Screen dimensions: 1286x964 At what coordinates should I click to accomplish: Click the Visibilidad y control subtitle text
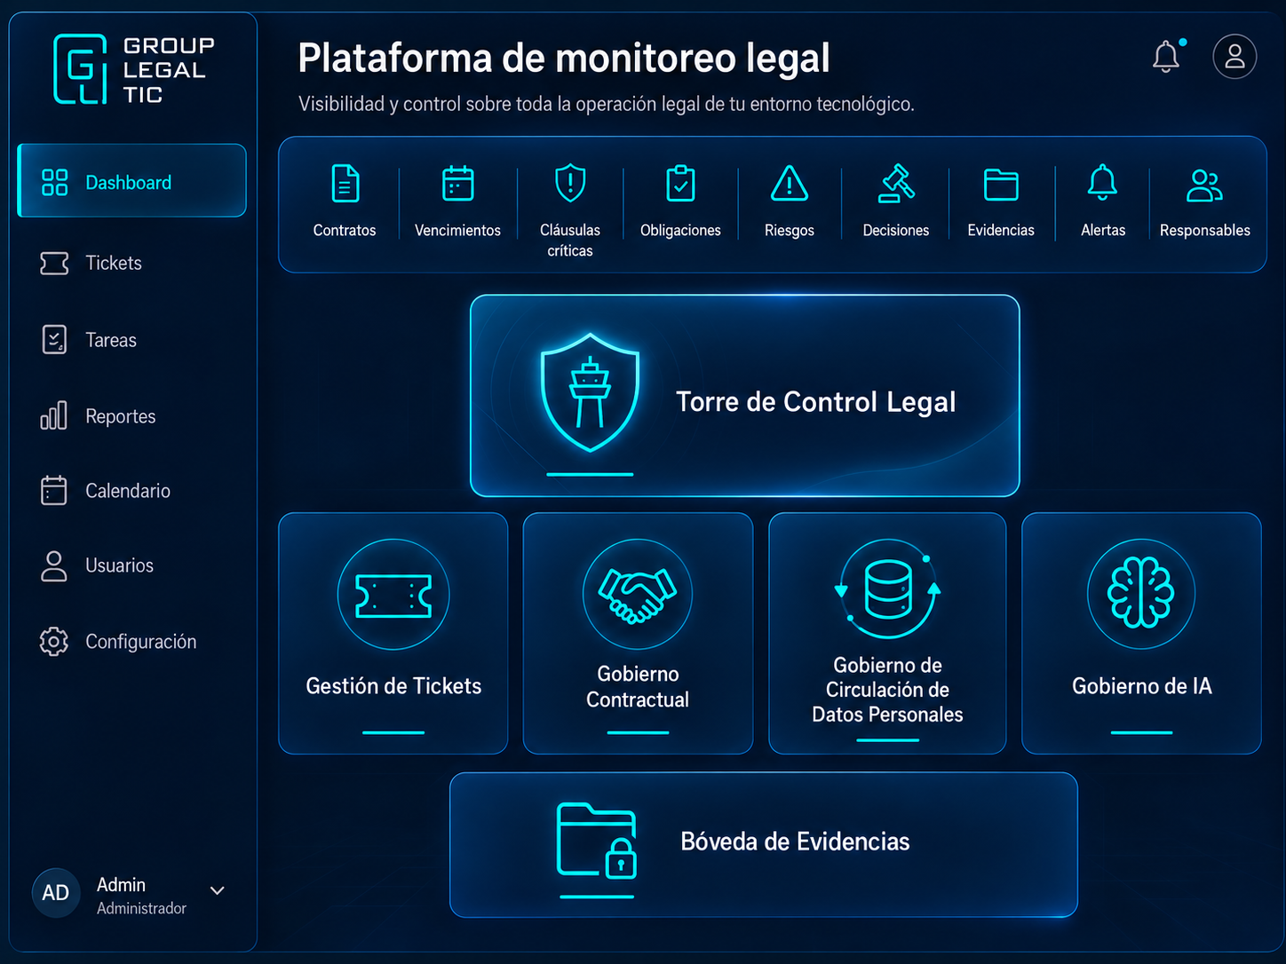607,104
